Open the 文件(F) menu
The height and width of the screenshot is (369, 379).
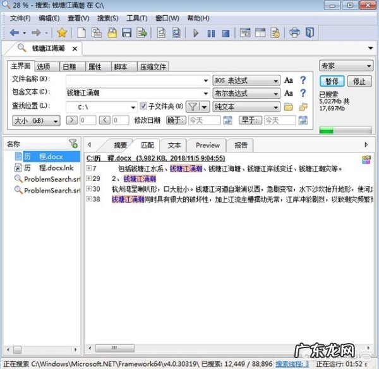pos(20,18)
